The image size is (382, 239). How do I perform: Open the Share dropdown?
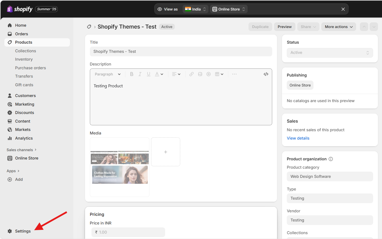pos(308,27)
